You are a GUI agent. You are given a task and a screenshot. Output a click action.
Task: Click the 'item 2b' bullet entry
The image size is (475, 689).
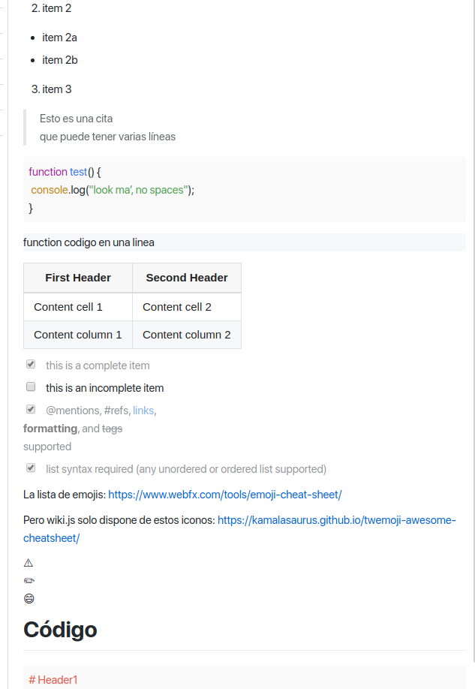click(60, 60)
